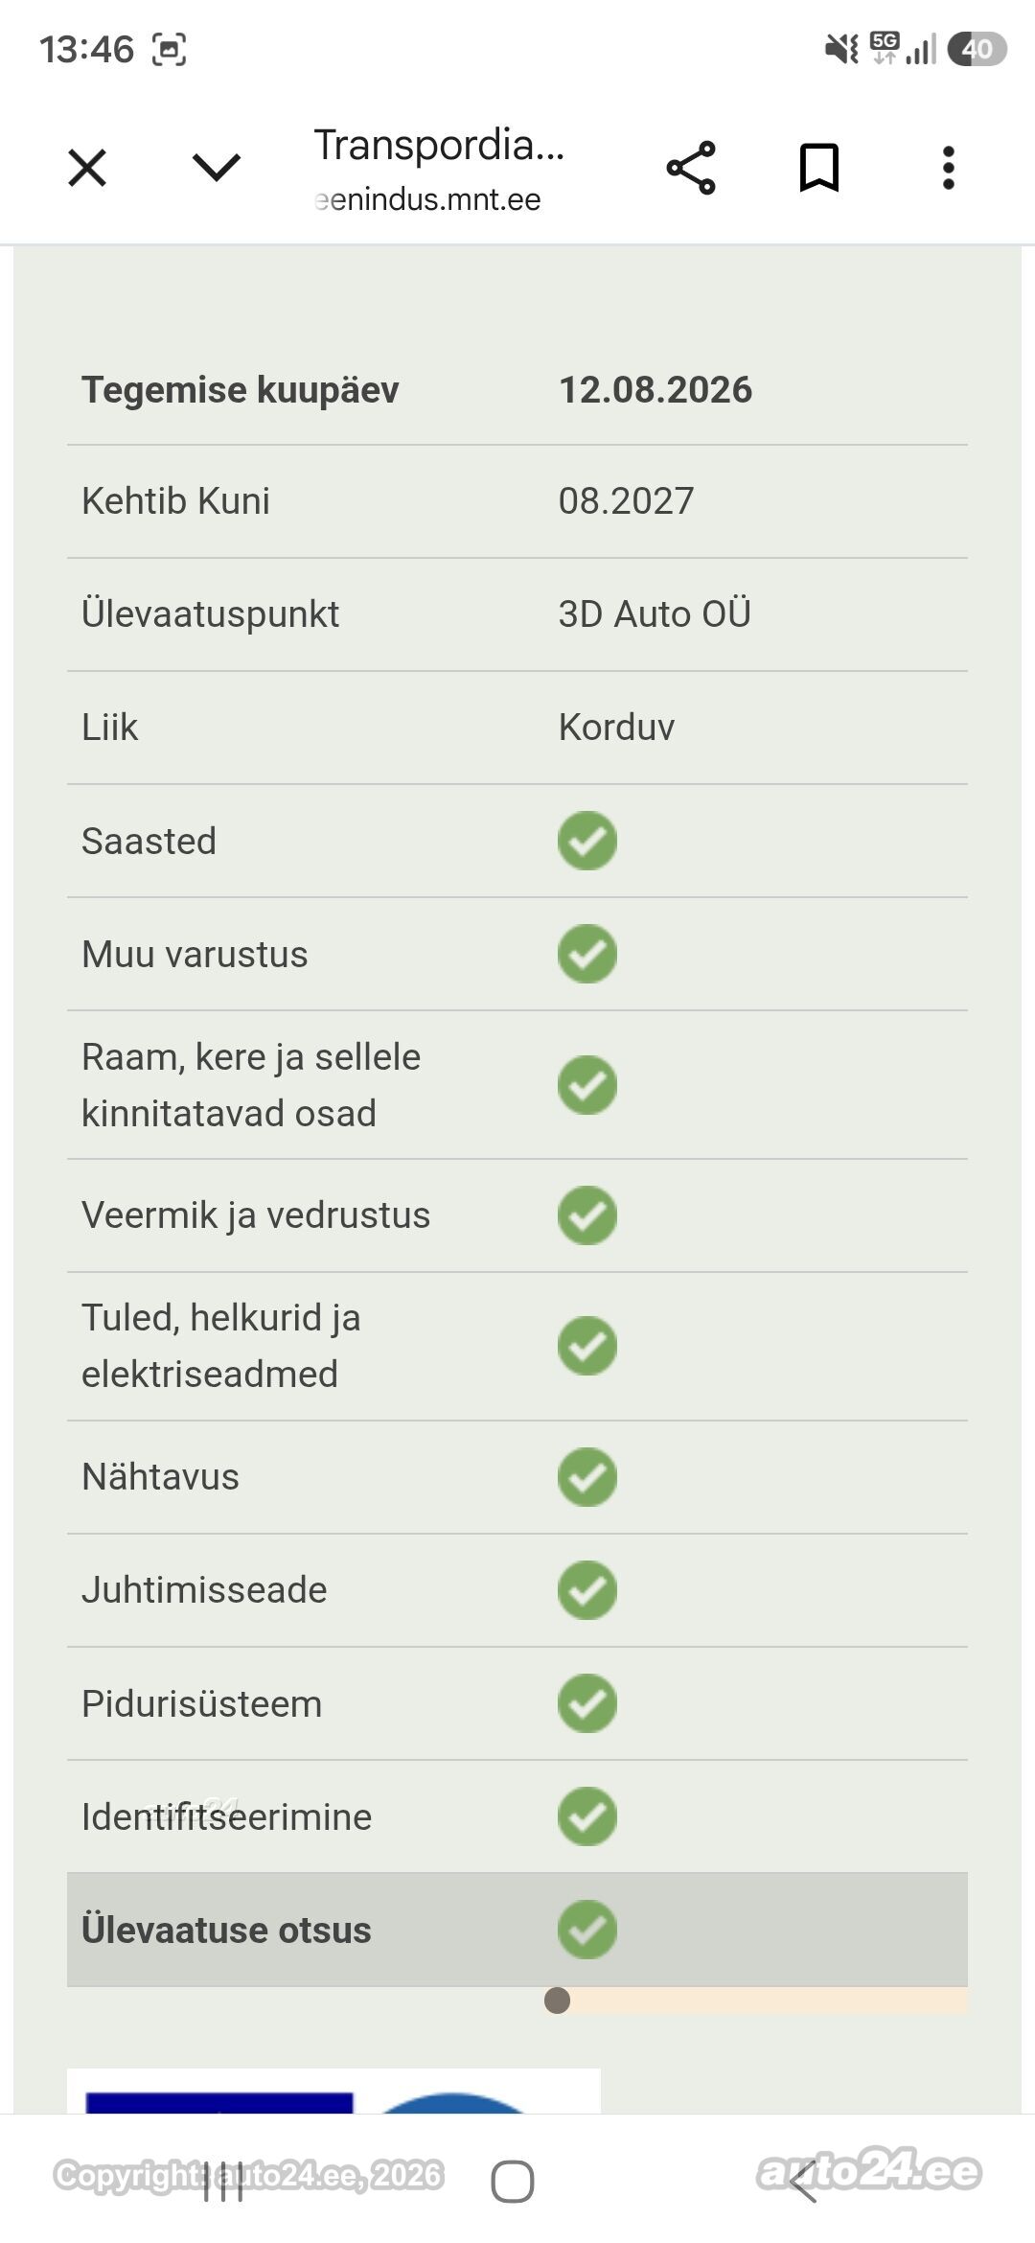
Task: Open the banner image below the table
Action: click(x=333, y=2092)
